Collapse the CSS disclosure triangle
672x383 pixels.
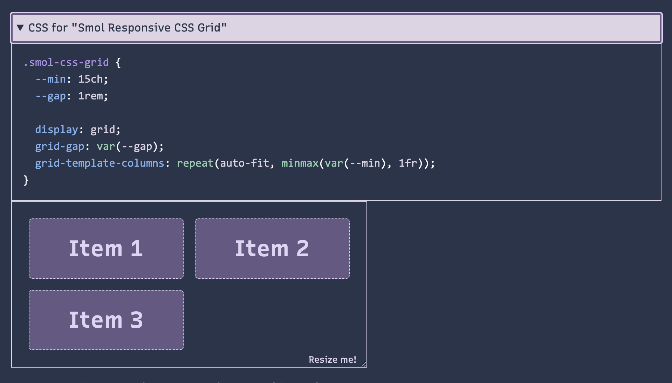click(x=20, y=28)
